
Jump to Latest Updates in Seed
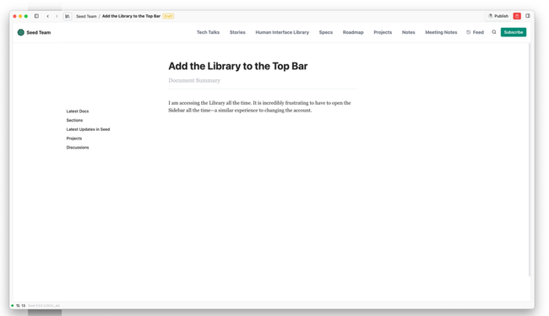(88, 129)
